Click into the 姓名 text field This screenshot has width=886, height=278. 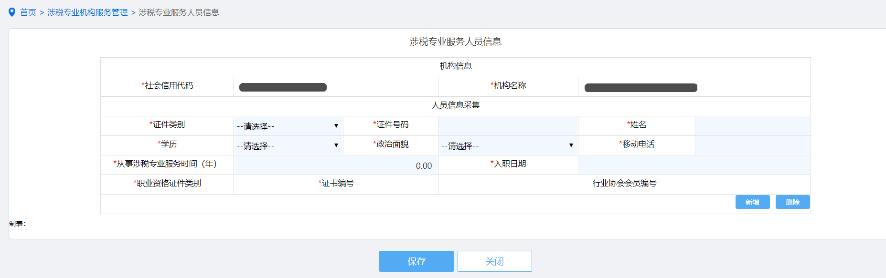[752, 126]
